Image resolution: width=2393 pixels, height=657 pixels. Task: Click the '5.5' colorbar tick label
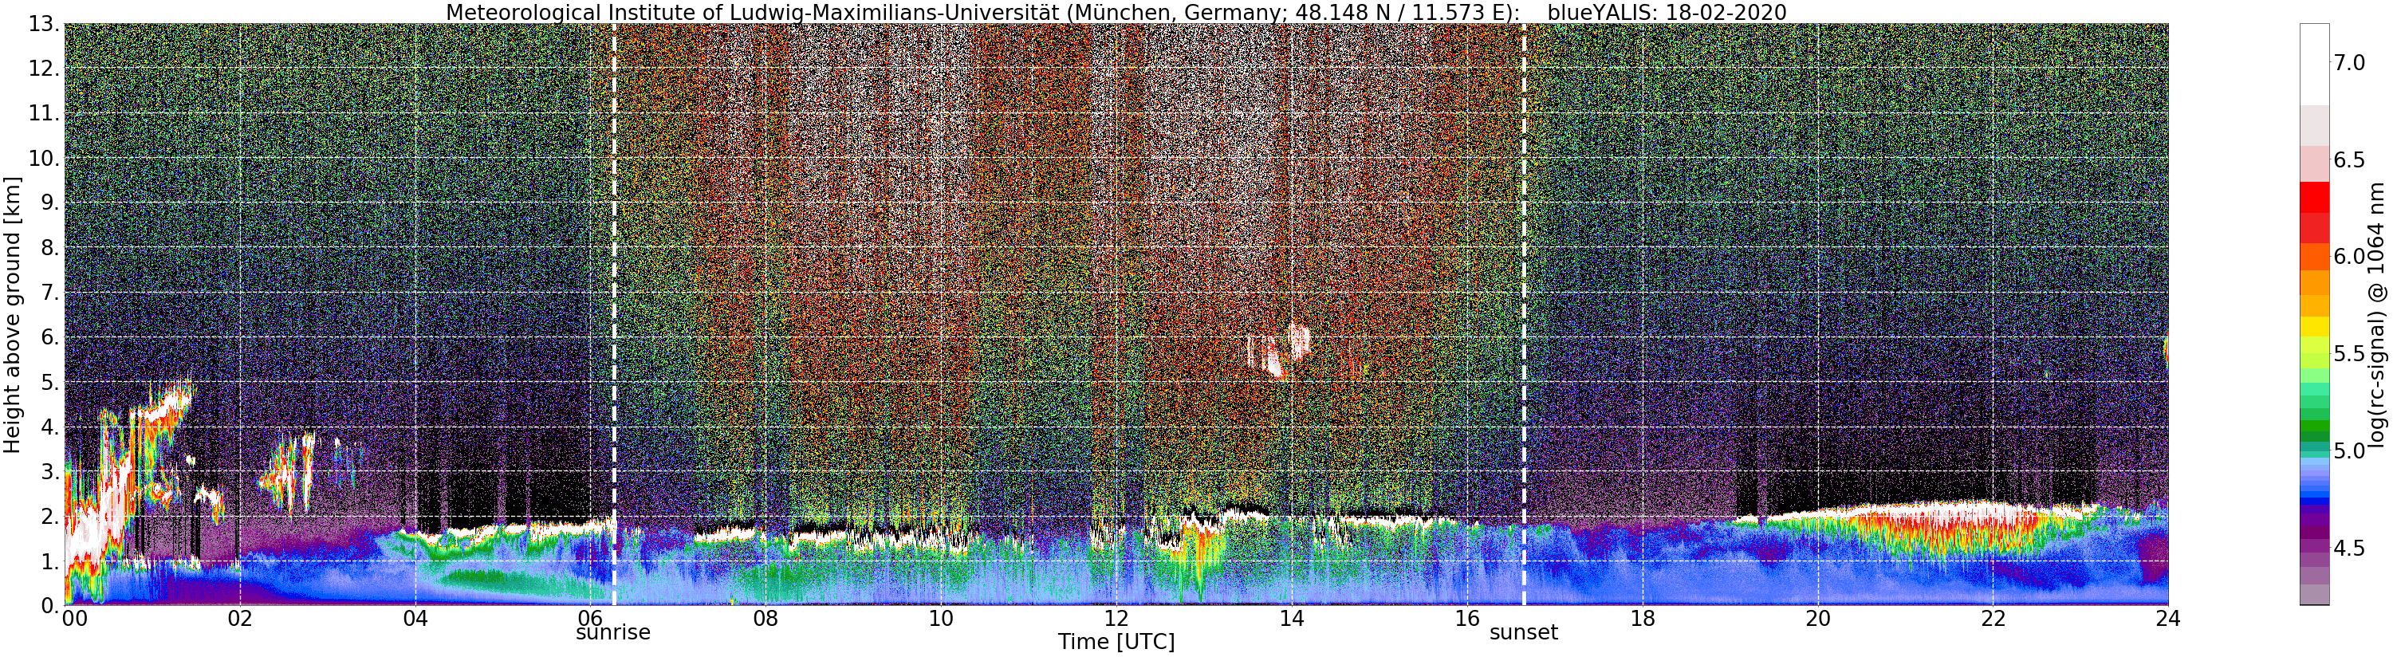[2349, 354]
